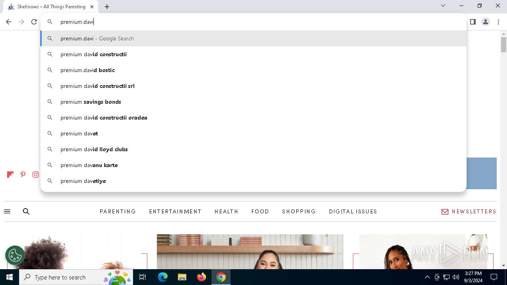This screenshot has height=285, width=507.
Task: Select the 'premium.davi - Google Search' suggestion
Action: [x=253, y=38]
